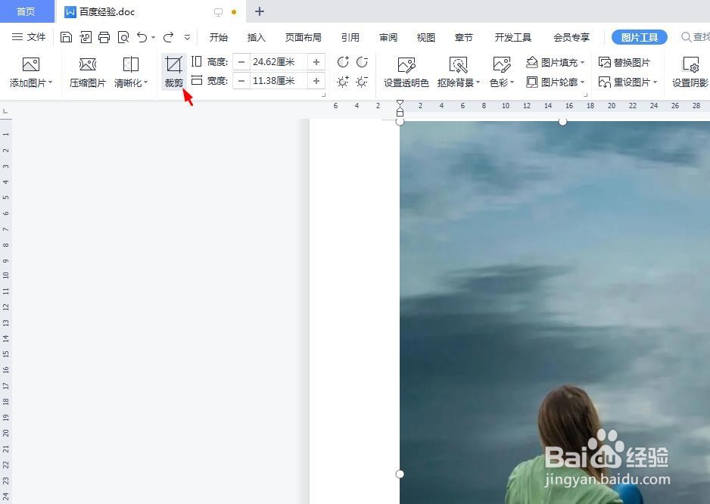The image size is (710, 504).
Task: Select the 图片工具 tab
Action: (x=640, y=37)
